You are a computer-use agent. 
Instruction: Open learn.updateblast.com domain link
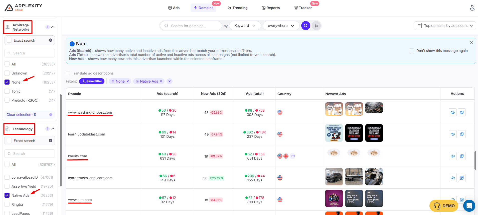87,134
